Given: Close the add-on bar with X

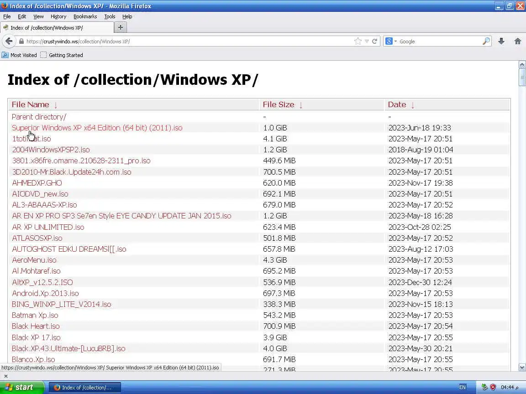Looking at the screenshot, I should pos(5,376).
